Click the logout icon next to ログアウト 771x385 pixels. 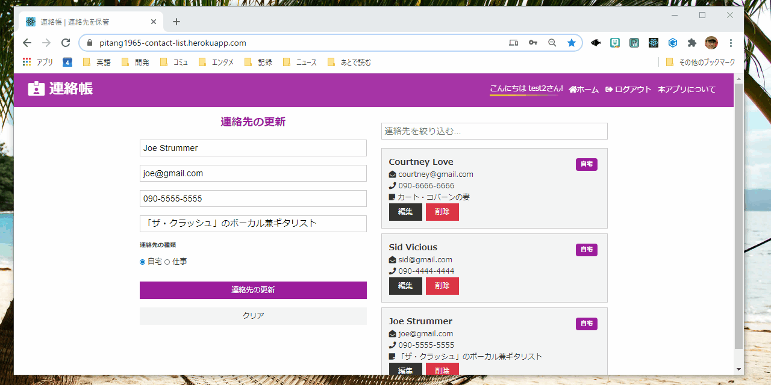pos(608,89)
